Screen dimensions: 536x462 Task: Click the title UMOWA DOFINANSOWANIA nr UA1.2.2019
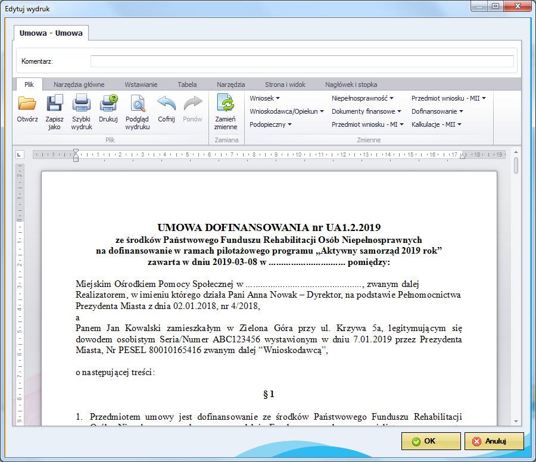269,227
